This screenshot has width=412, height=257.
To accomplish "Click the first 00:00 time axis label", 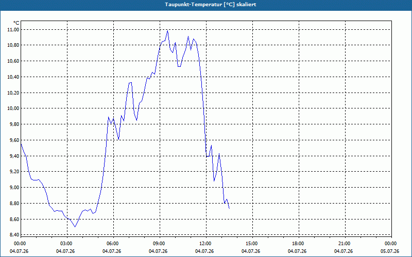I will (20, 244).
